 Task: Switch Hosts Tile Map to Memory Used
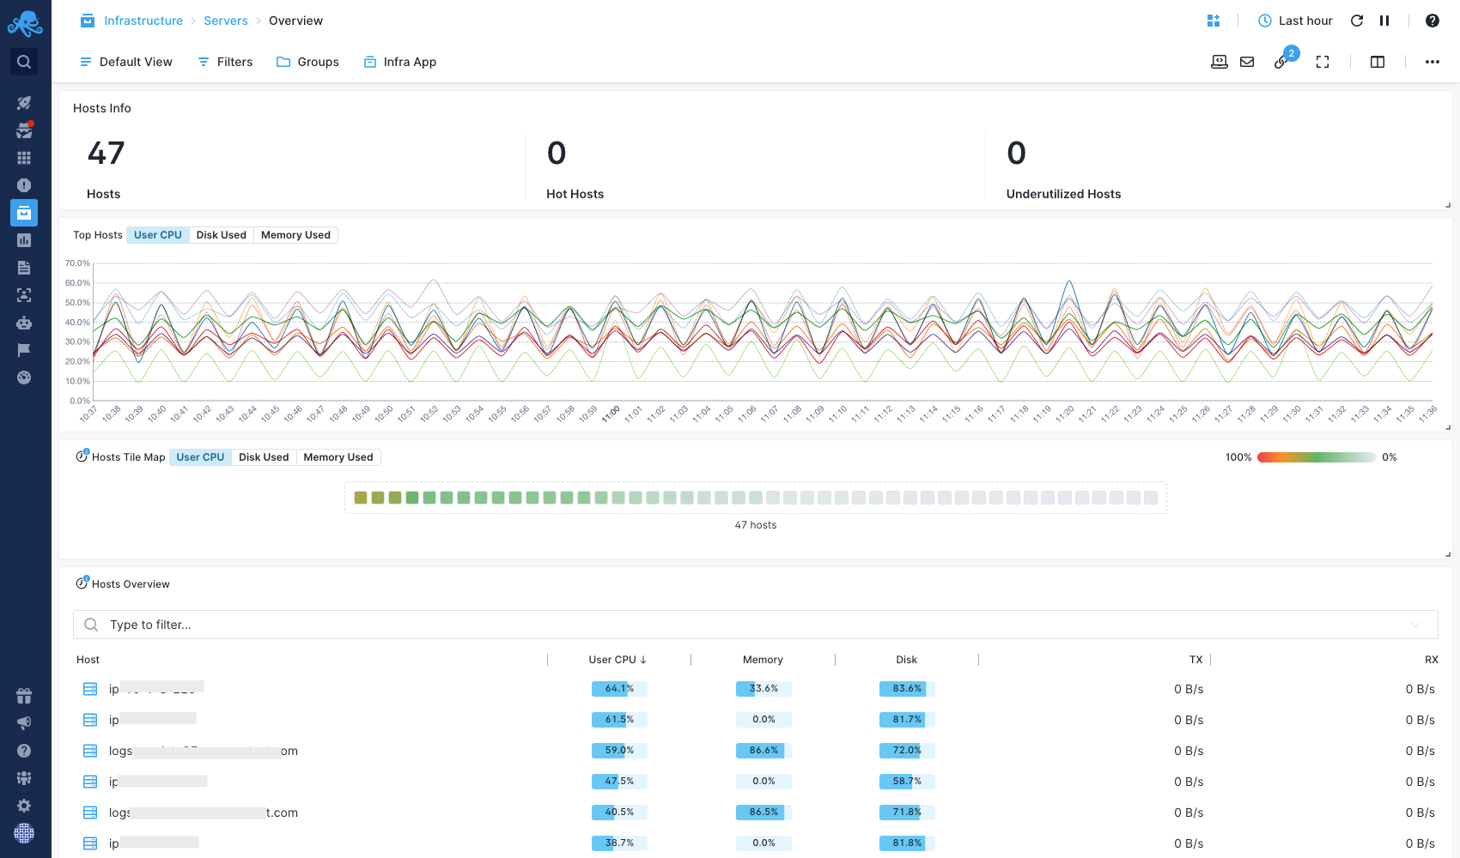338,456
